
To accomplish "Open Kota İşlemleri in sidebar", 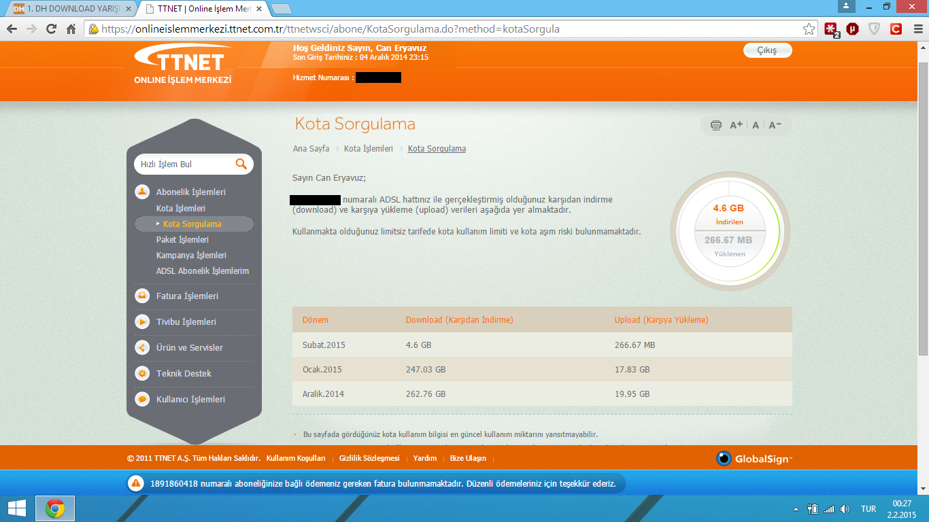I will point(180,208).
